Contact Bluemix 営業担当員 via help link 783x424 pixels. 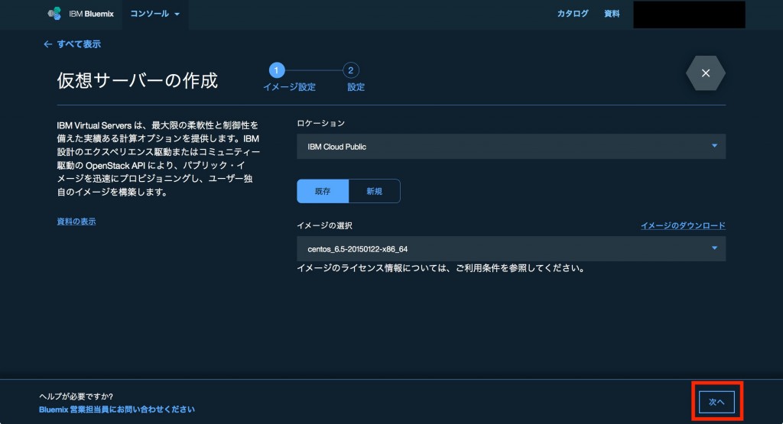[x=117, y=409]
